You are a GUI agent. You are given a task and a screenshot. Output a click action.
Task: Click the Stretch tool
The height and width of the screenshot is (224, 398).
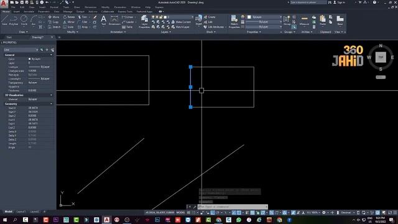[54, 27]
